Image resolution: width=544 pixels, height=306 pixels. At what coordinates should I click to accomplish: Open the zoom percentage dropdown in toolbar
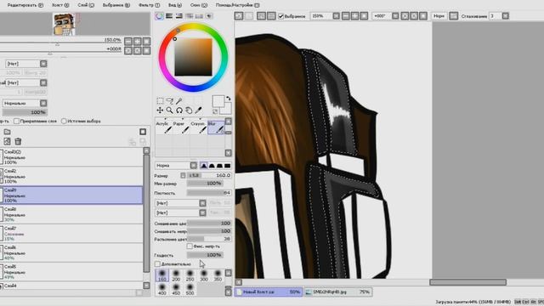(337, 16)
